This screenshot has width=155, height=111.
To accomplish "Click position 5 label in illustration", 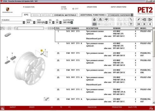I will 7,57.
